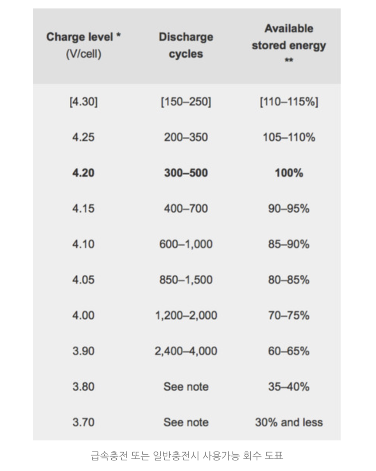This screenshot has width=376, height=471.
Task: Click the Charge level column header
Action: coord(83,46)
